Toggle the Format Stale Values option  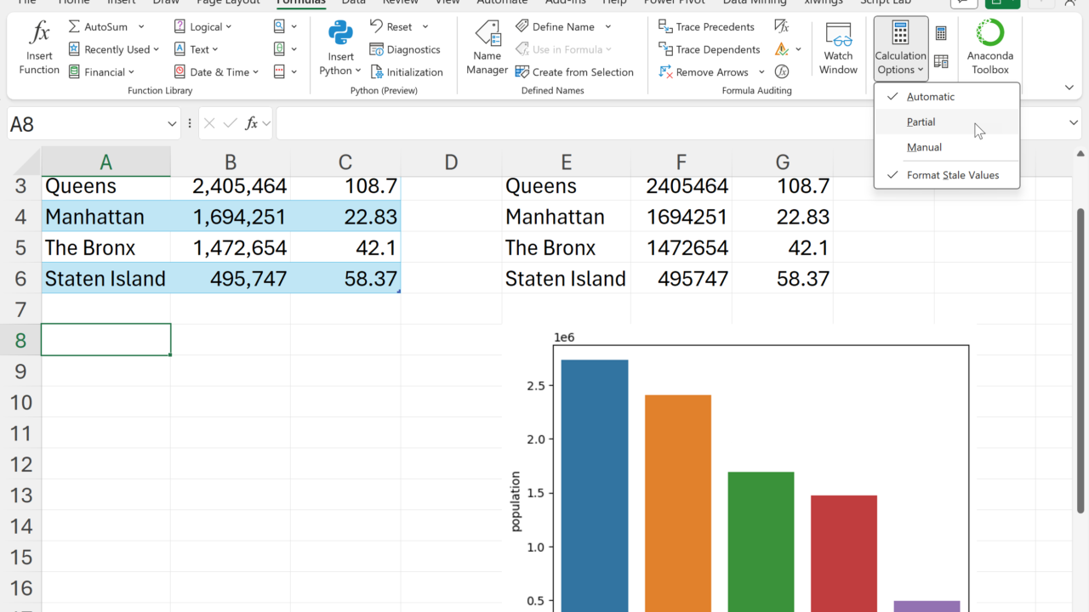point(952,175)
